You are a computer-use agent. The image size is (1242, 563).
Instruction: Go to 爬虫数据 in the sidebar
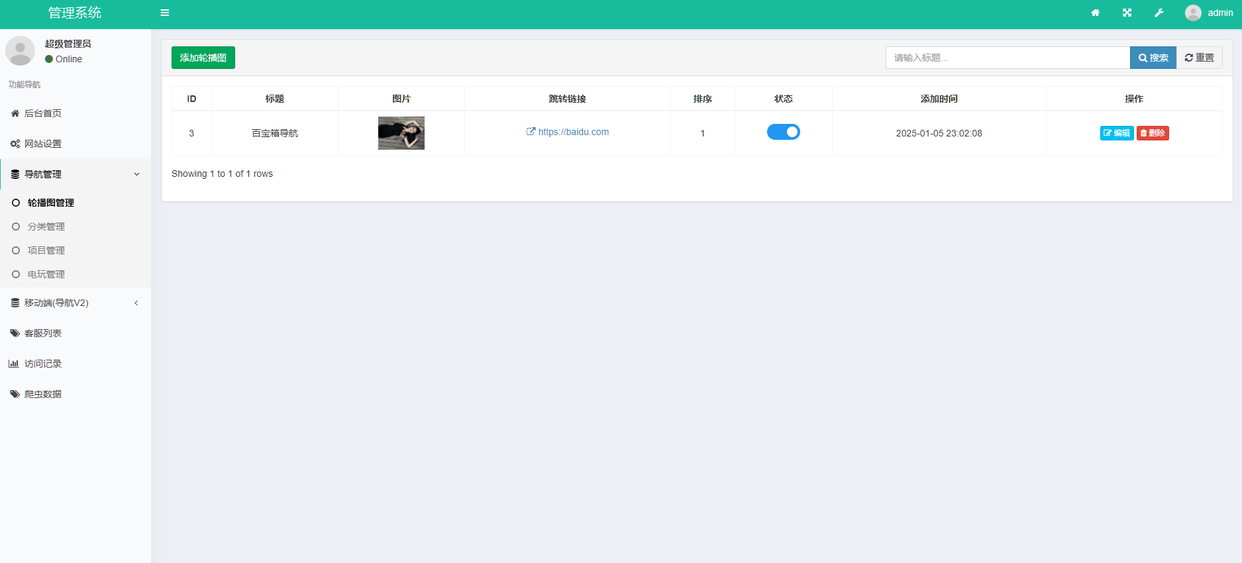tap(43, 394)
